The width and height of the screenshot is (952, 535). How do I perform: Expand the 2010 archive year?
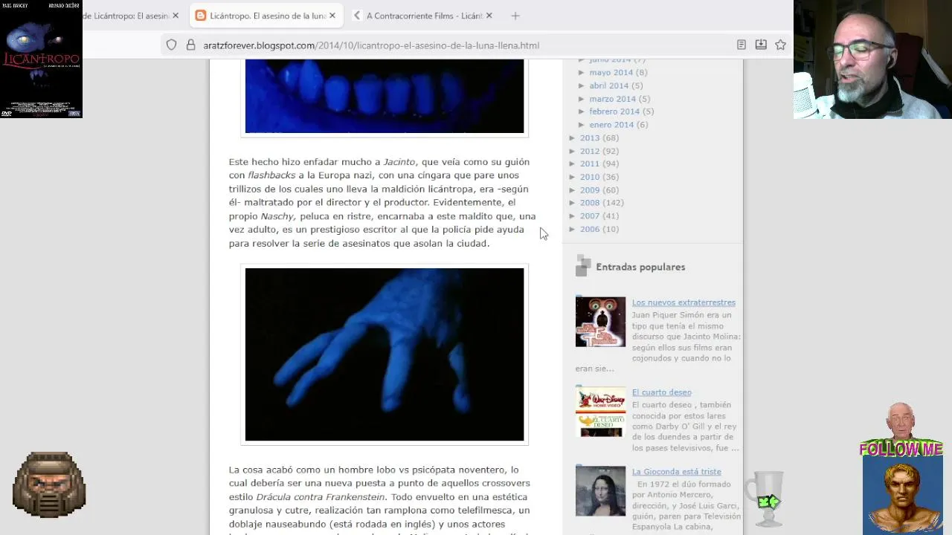click(573, 177)
